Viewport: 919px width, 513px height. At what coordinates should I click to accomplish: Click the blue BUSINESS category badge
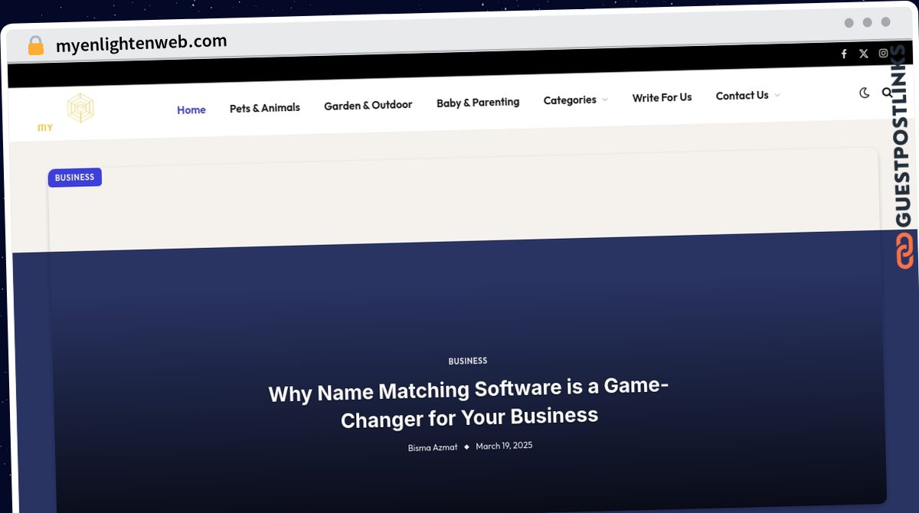tap(75, 178)
